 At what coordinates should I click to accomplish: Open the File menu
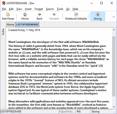click(4, 9)
